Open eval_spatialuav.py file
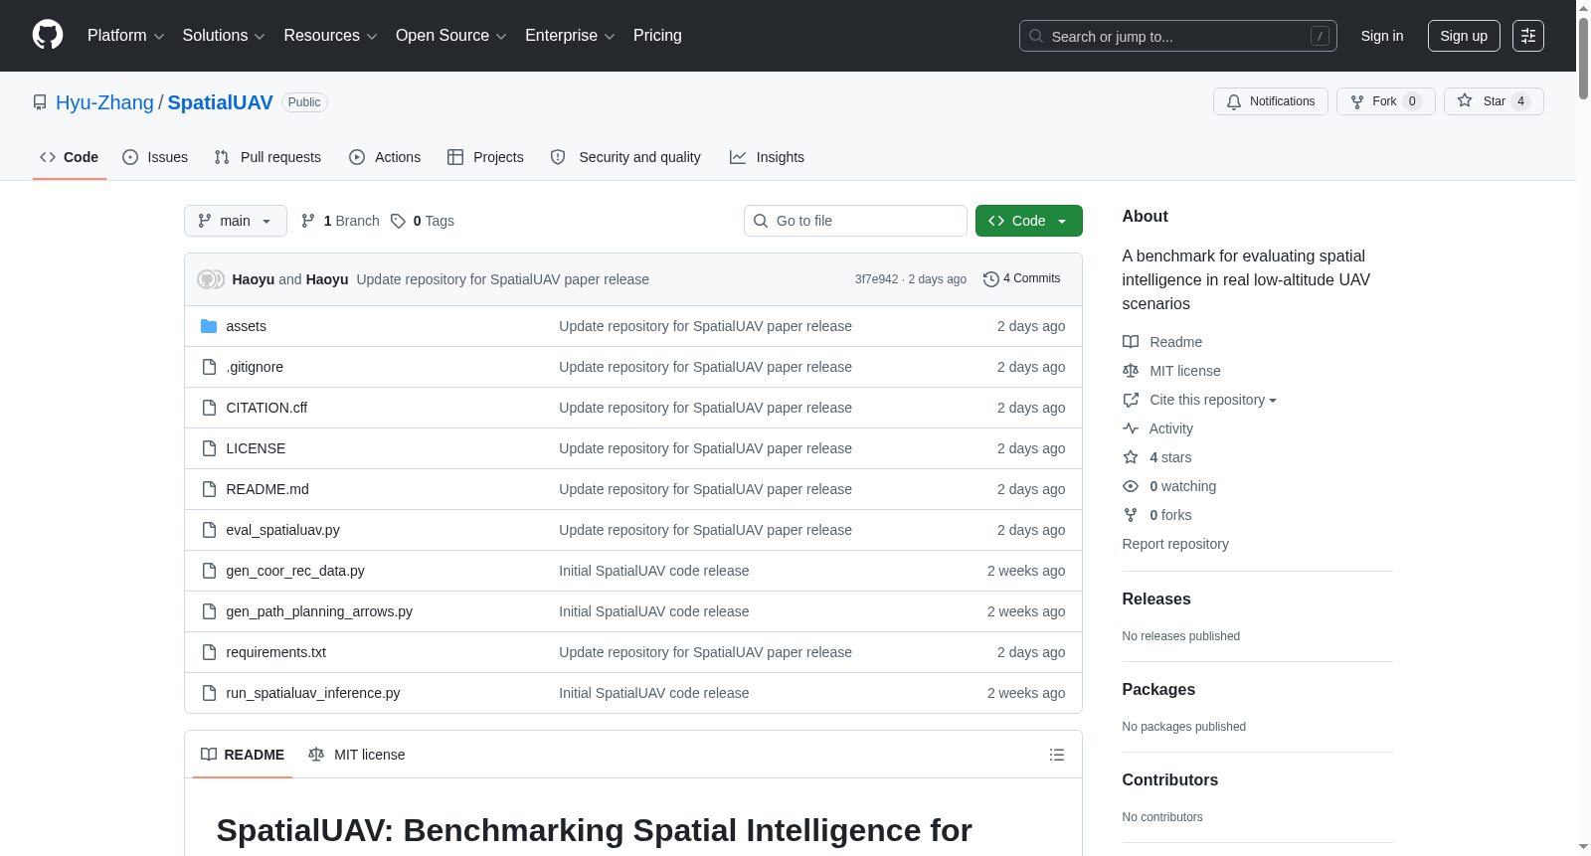The image size is (1591, 856). (282, 530)
